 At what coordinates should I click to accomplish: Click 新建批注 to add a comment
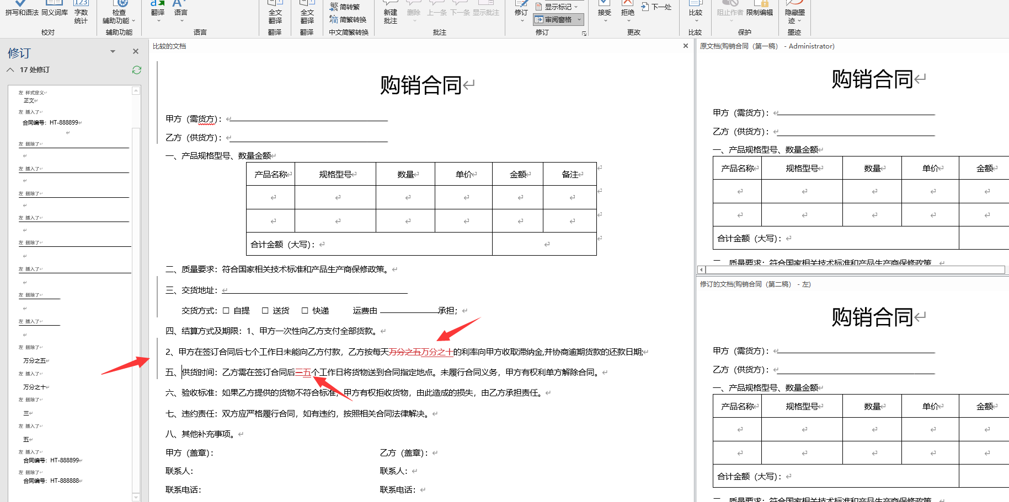coord(390,12)
